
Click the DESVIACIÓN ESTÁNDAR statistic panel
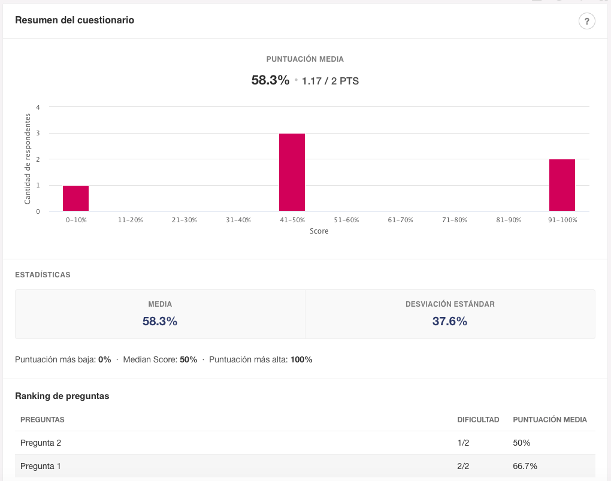point(450,313)
